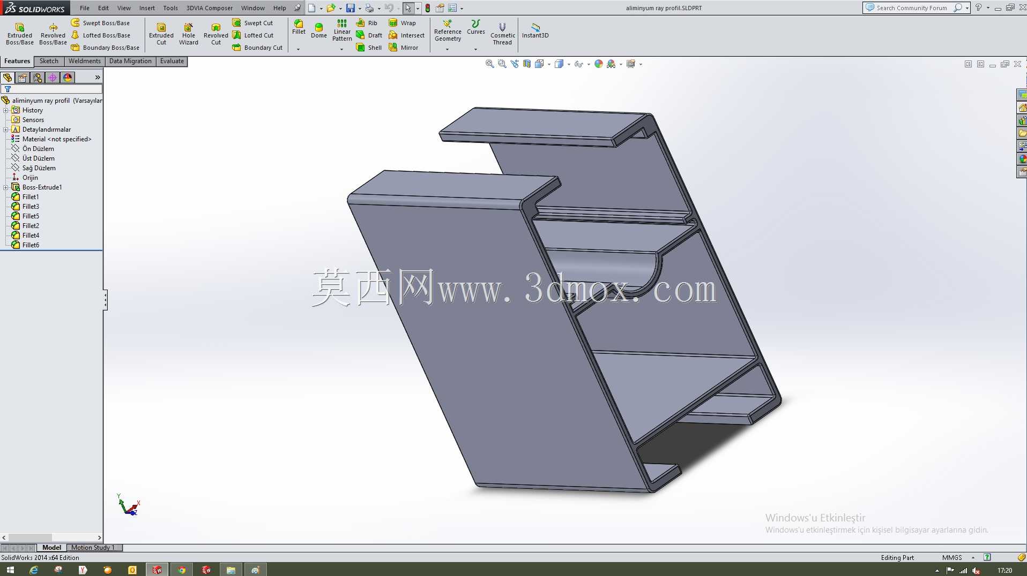Click the Boundary Cut tool

[257, 48]
